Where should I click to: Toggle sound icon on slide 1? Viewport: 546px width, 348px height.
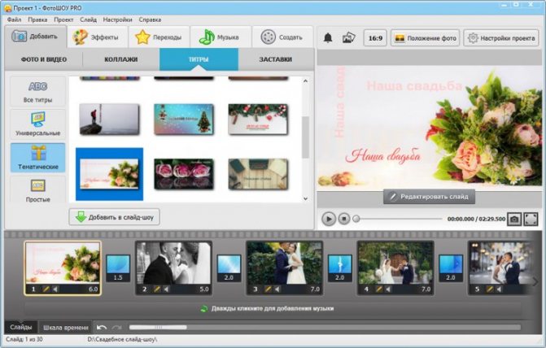55,289
